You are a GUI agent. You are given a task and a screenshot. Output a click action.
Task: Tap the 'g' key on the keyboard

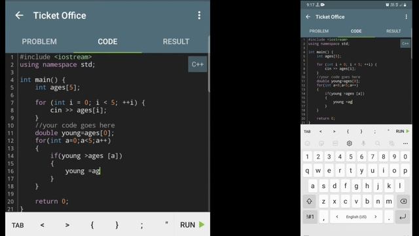coord(356,186)
